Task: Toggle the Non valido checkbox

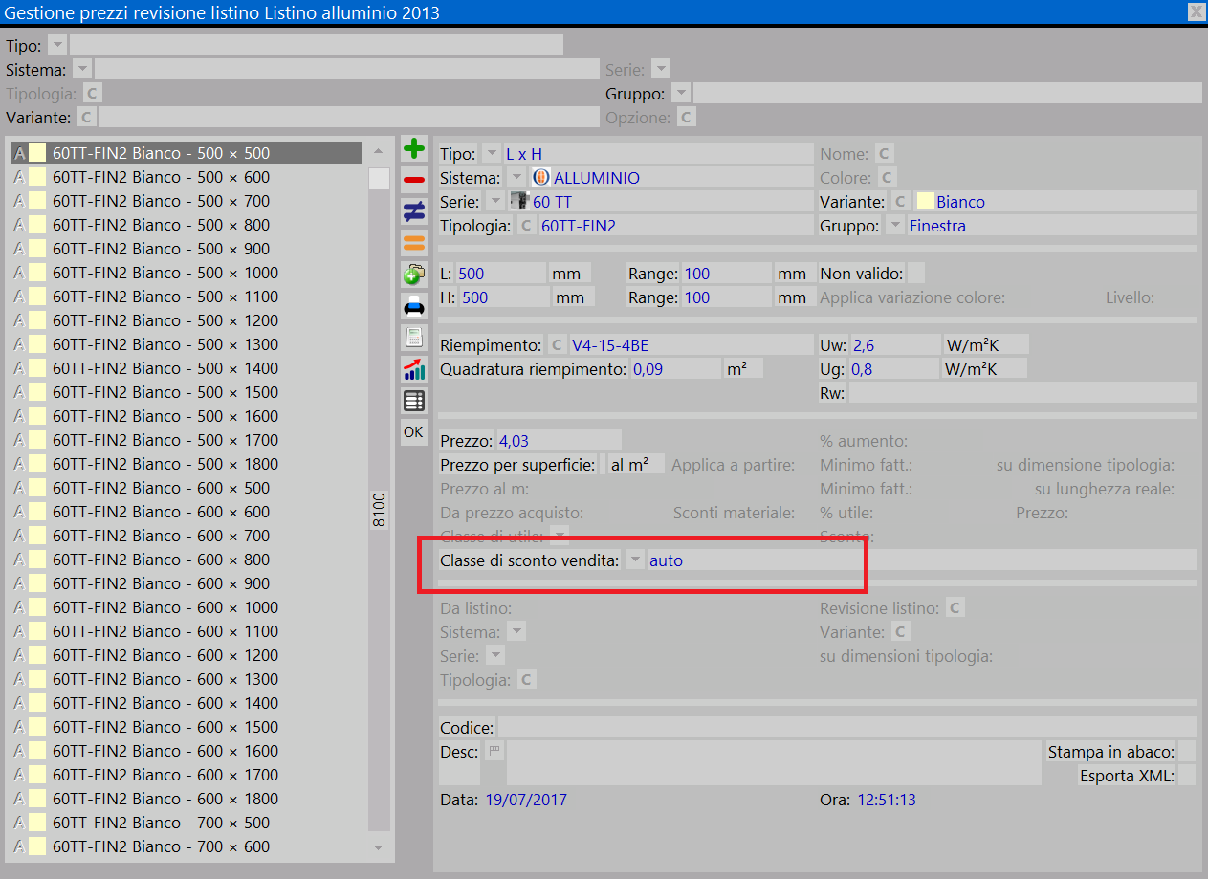Action: tap(915, 274)
